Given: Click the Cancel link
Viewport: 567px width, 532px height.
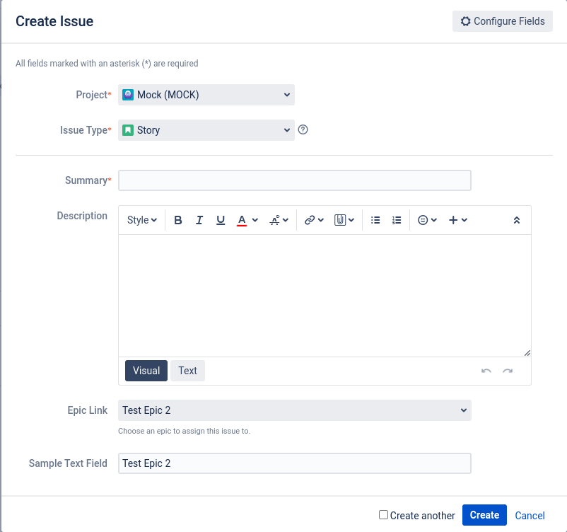Looking at the screenshot, I should tap(530, 515).
